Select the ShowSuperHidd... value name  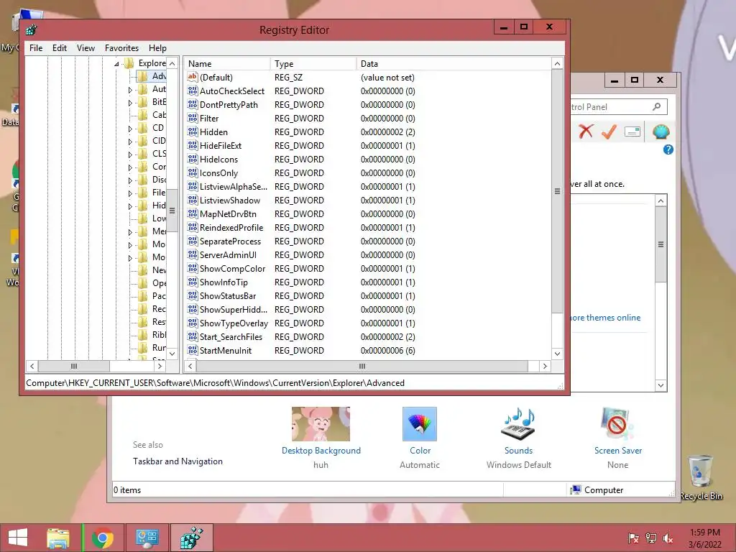[234, 309]
